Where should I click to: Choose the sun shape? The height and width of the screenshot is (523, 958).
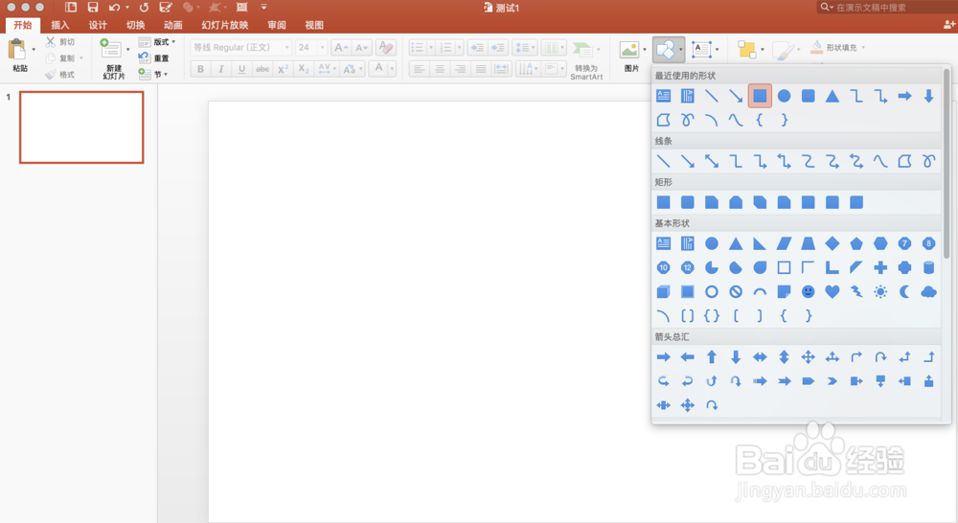[x=880, y=292]
